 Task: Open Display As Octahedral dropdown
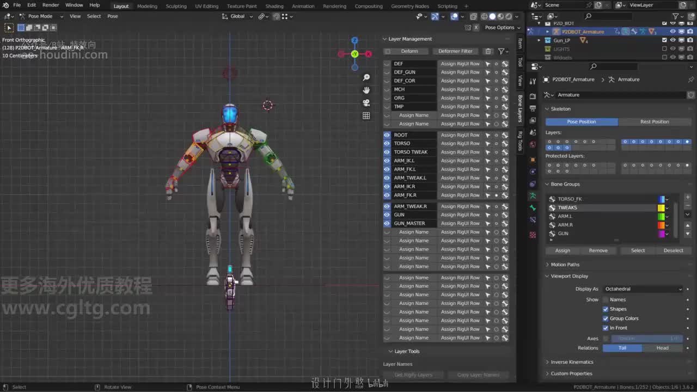pos(643,289)
